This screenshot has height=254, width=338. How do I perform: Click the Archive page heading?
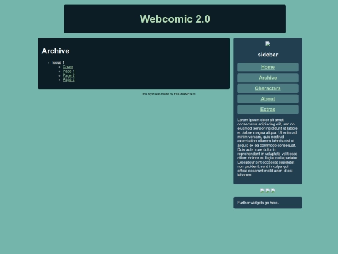56,51
